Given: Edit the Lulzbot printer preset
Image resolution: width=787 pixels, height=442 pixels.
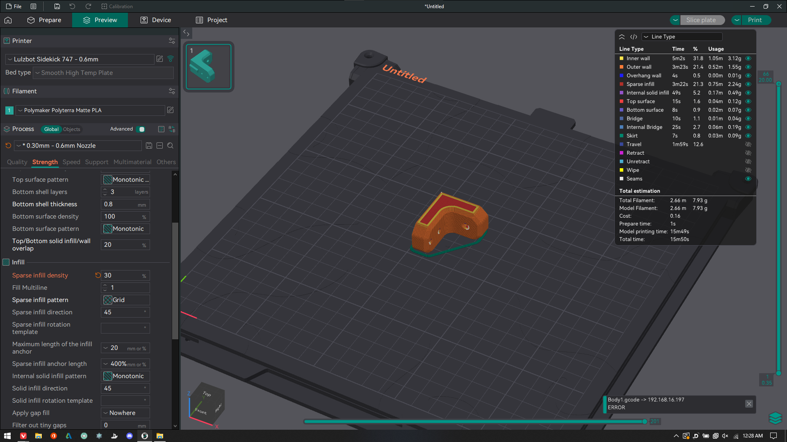Looking at the screenshot, I should pos(160,59).
